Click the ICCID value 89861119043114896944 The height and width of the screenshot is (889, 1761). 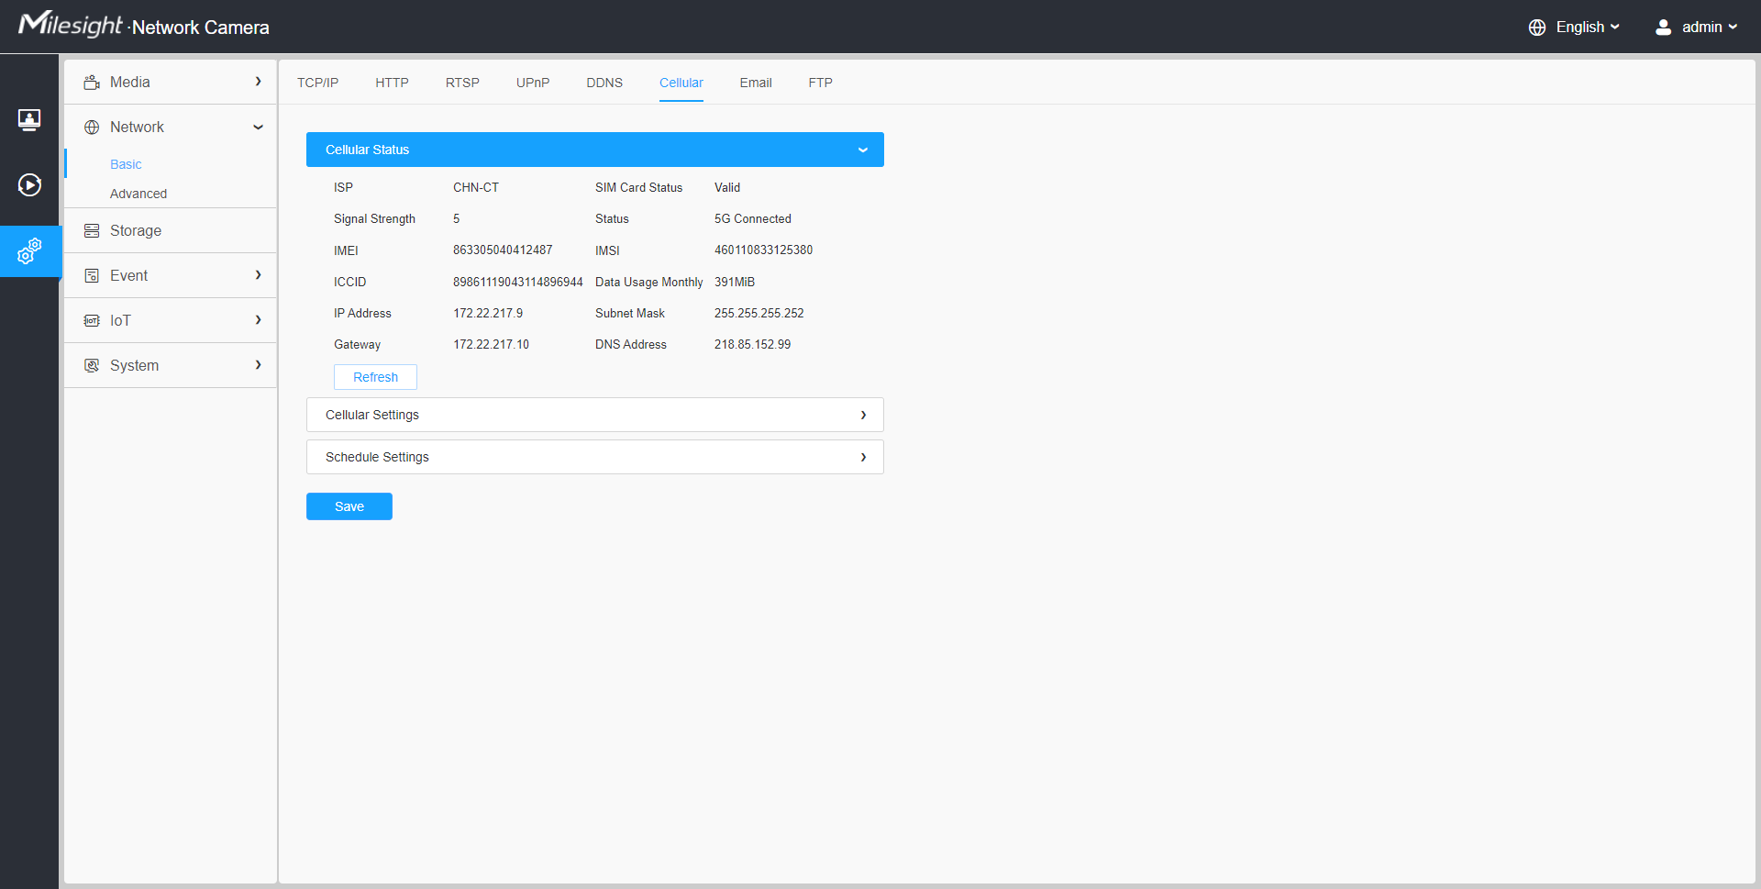518,282
